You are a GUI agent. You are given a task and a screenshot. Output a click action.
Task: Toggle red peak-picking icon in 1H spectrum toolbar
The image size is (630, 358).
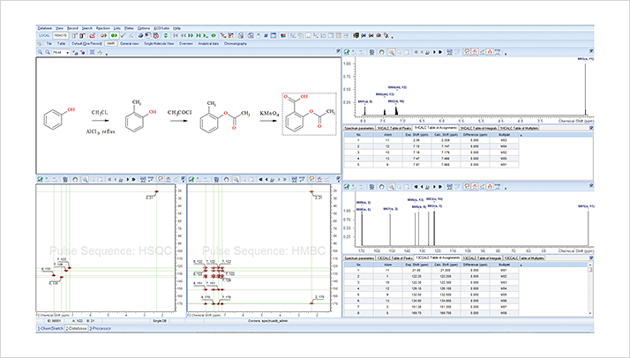(x=475, y=52)
